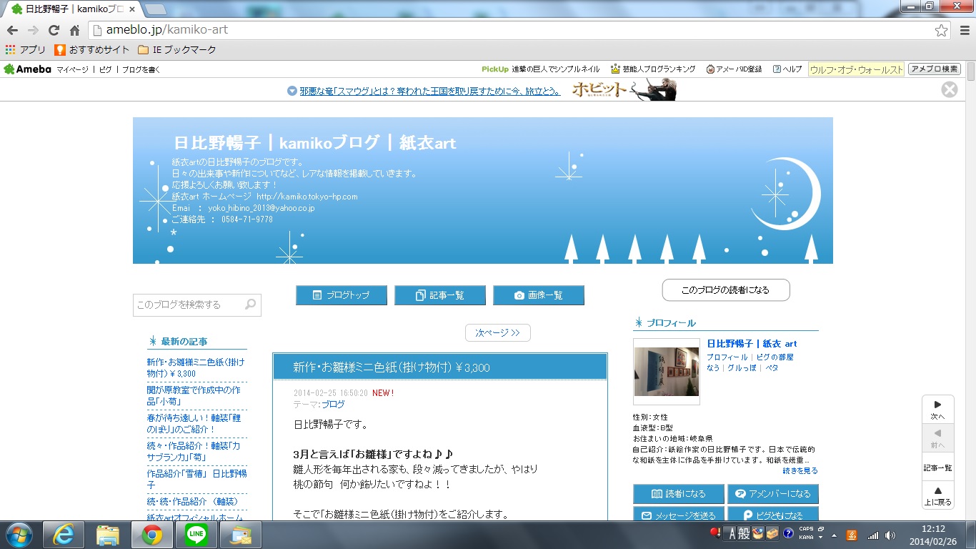
Task: Open a new browser tab
Action: [156, 9]
